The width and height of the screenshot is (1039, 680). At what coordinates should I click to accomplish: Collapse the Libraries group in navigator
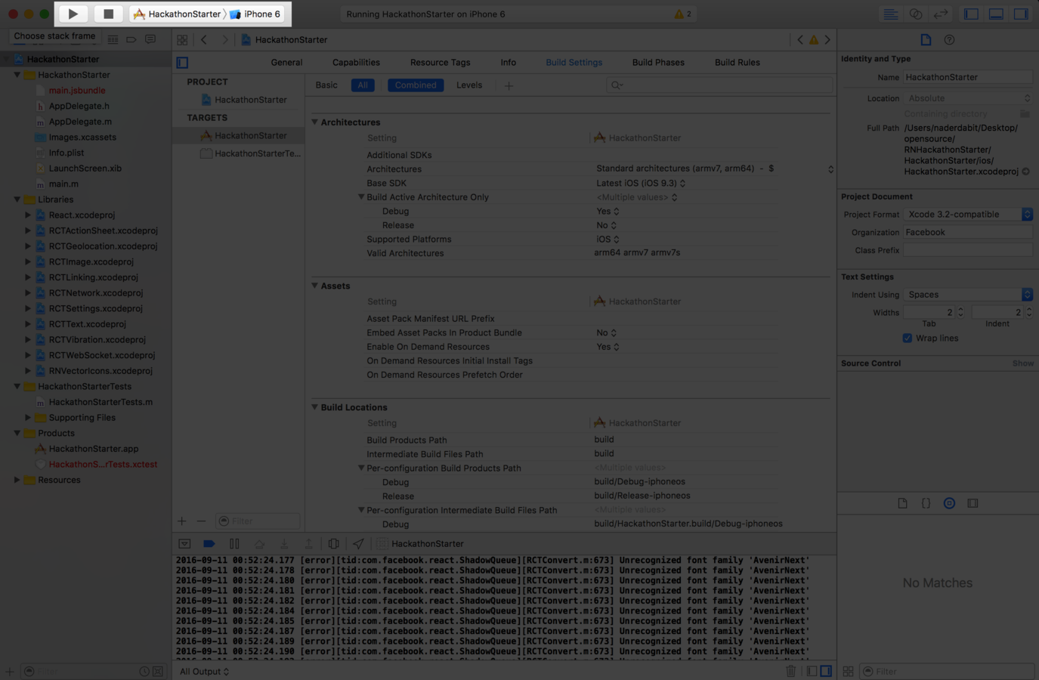click(17, 199)
